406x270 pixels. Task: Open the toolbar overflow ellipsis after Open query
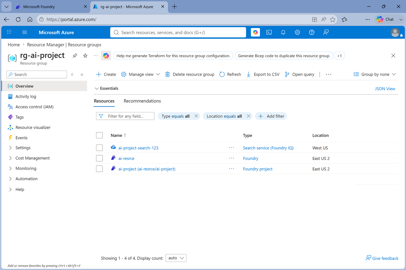[329, 74]
